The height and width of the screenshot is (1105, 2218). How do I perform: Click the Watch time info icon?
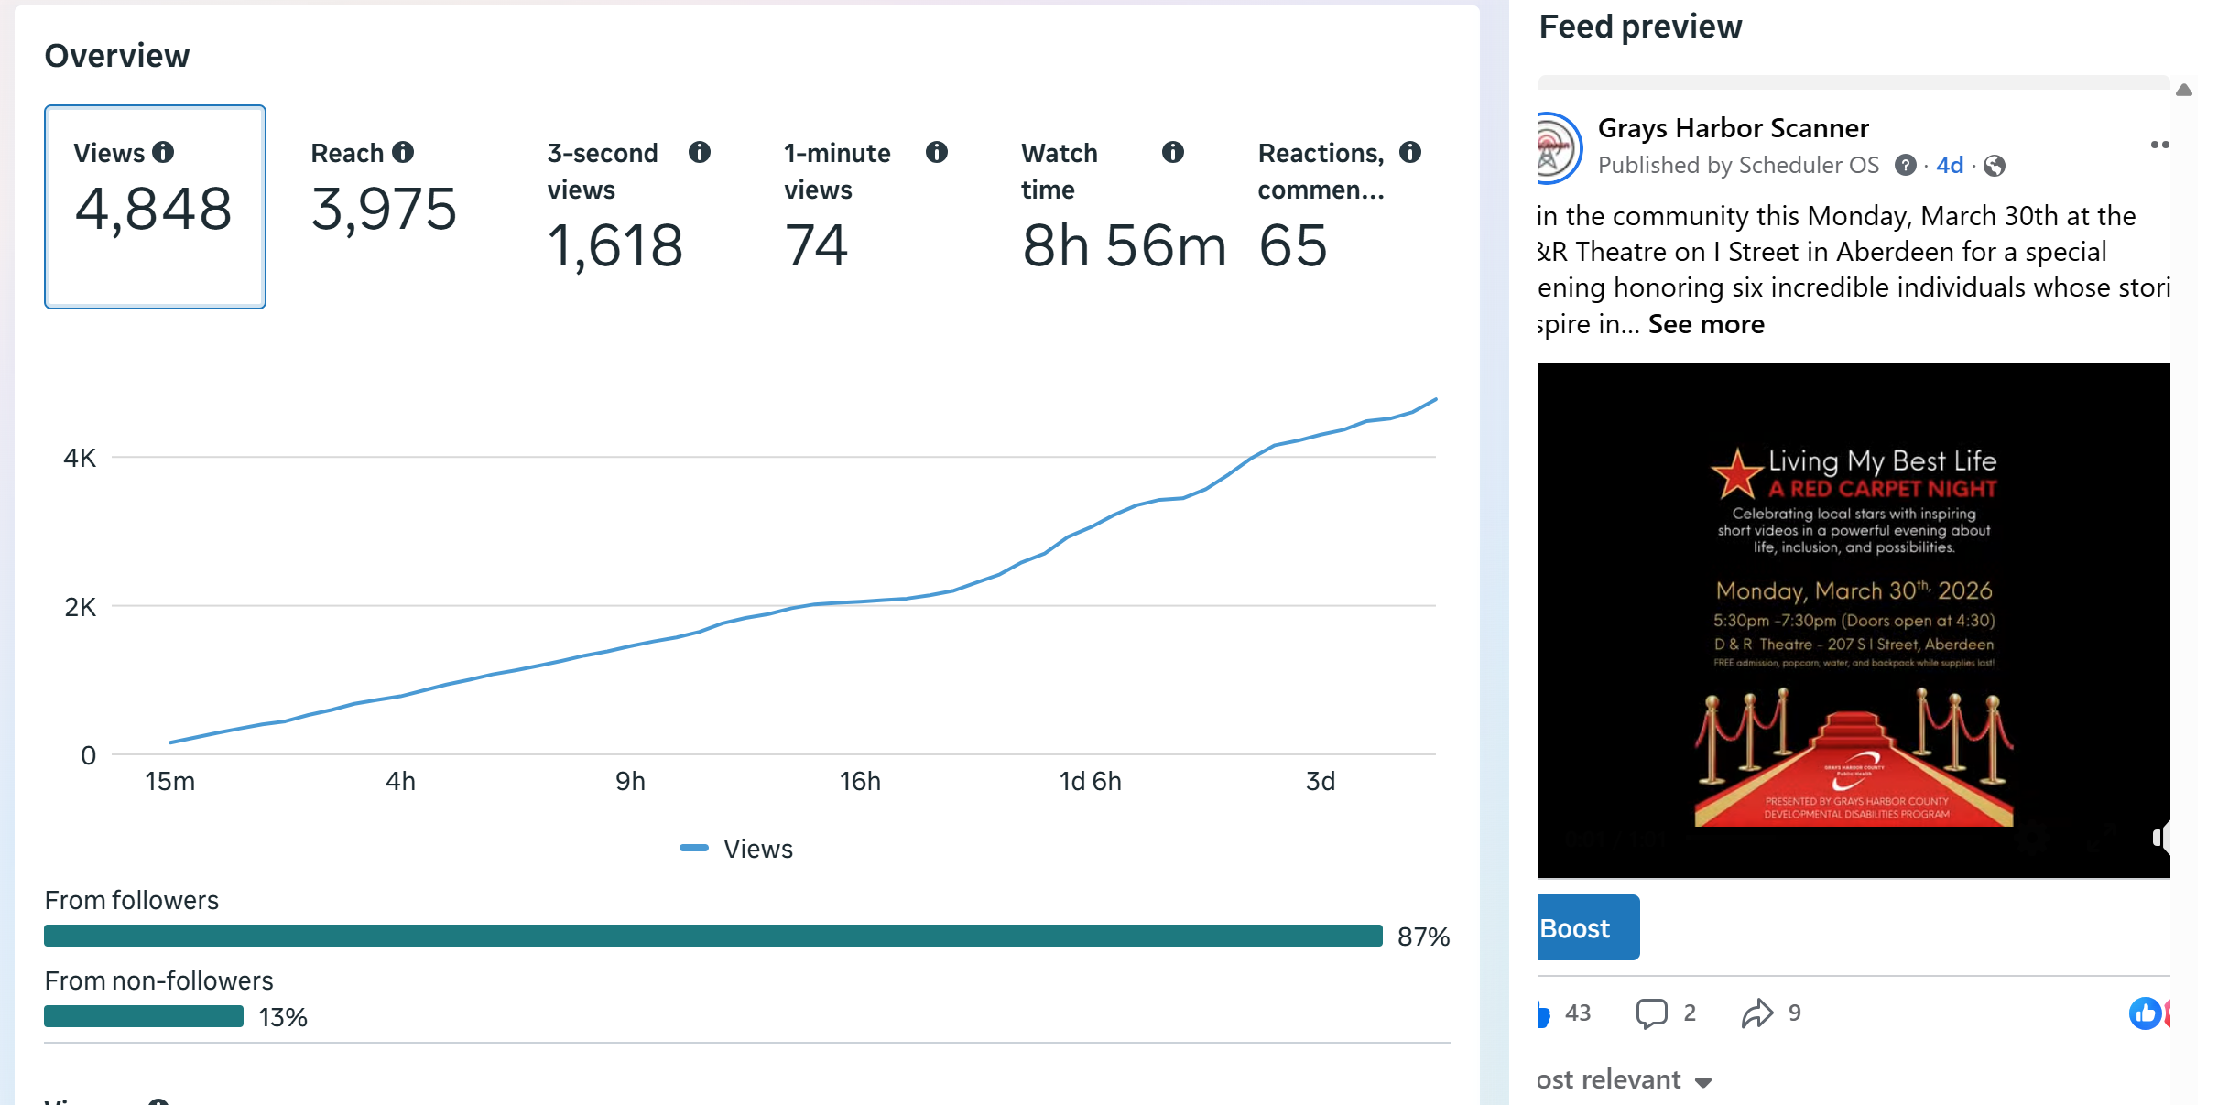[1173, 152]
